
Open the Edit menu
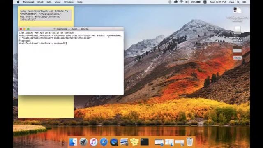tap(49, 2)
